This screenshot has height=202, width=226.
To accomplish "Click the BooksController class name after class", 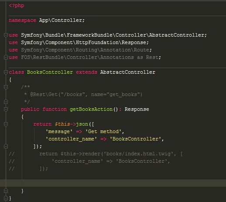I will pos(50,72).
